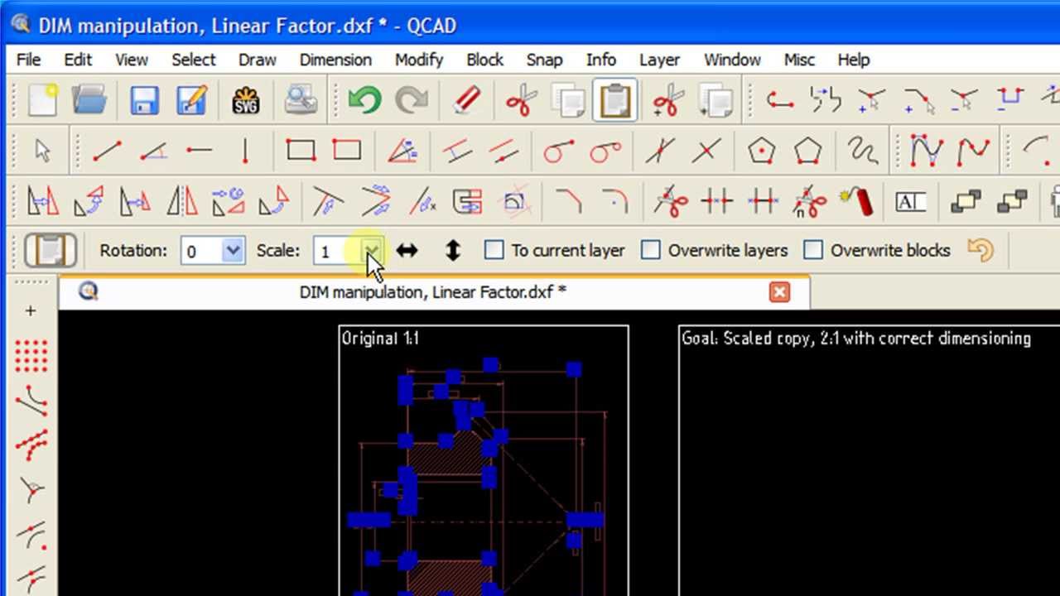Open the Misc menu
This screenshot has width=1060, height=596.
pyautogui.click(x=799, y=60)
